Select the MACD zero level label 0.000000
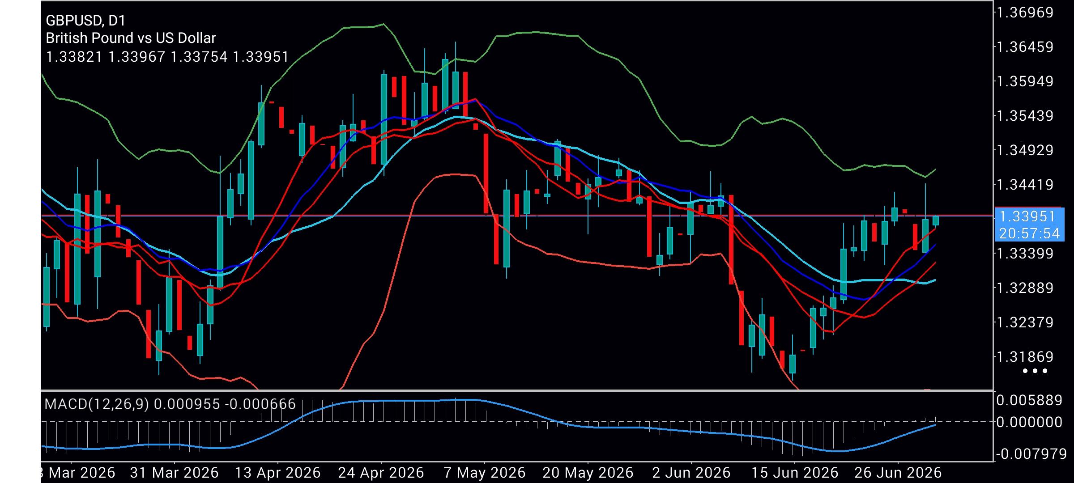The height and width of the screenshot is (483, 1074). [x=1029, y=422]
